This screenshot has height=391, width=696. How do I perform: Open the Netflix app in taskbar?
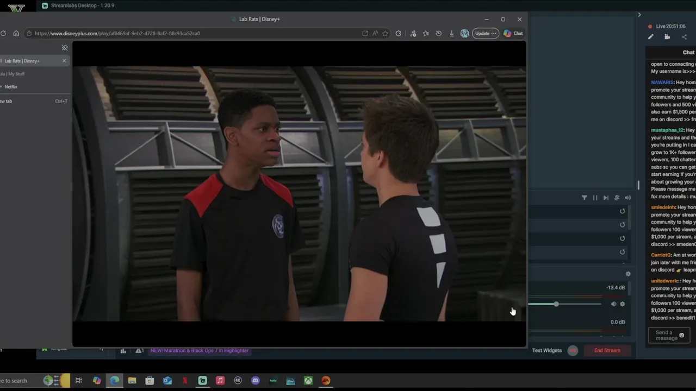[185, 381]
